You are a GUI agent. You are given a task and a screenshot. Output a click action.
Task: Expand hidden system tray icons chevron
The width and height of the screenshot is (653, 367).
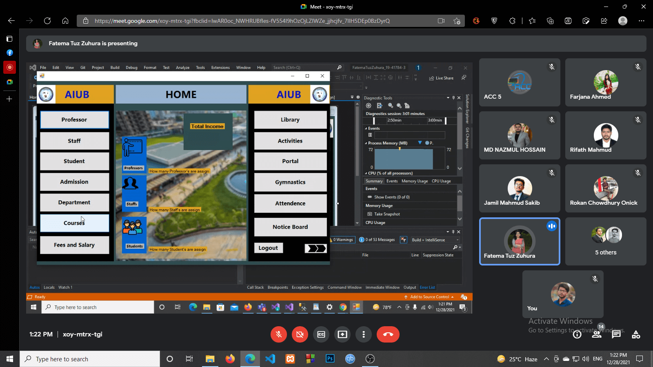[x=546, y=359]
